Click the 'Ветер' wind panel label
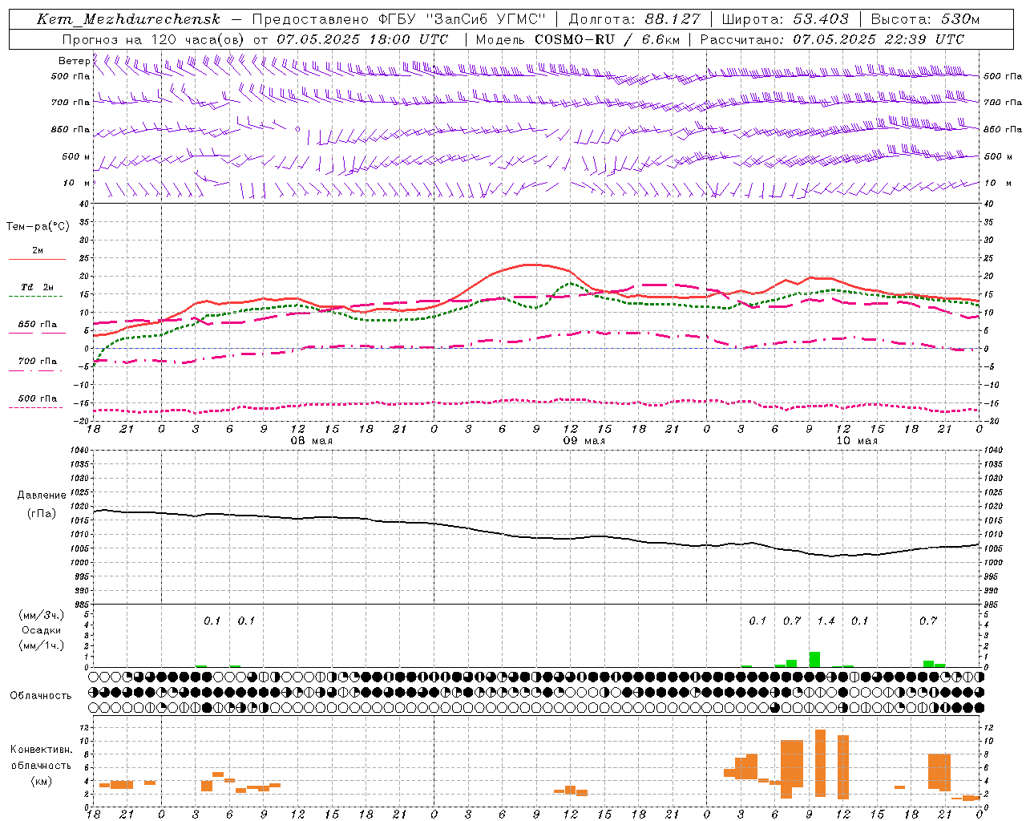This screenshot has width=1026, height=821. click(x=74, y=61)
